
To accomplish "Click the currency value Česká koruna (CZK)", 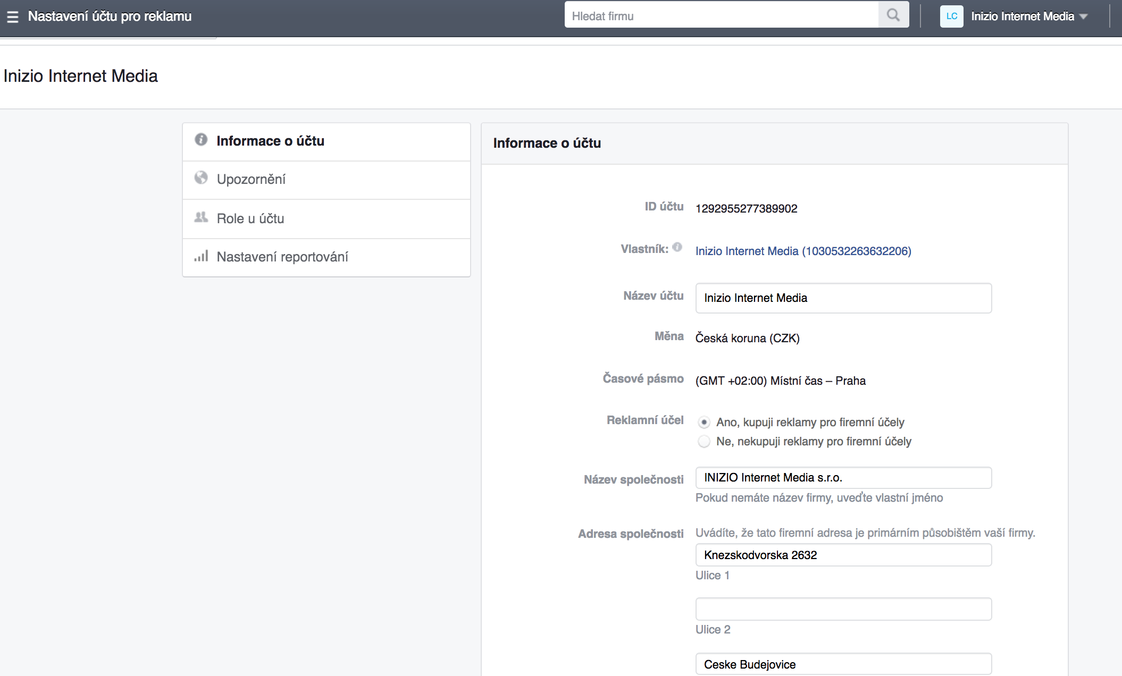I will pyautogui.click(x=748, y=339).
